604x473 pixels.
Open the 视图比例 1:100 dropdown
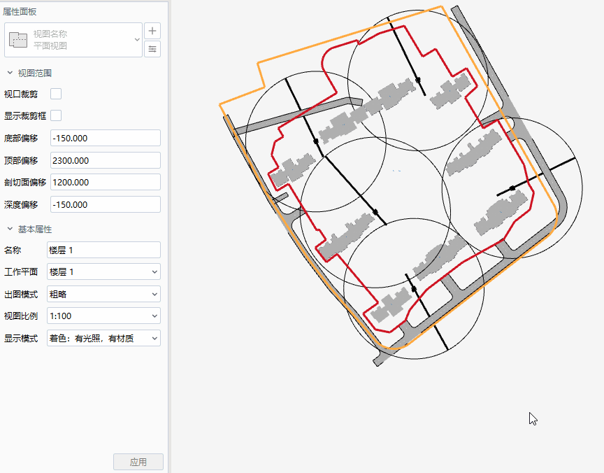click(103, 316)
